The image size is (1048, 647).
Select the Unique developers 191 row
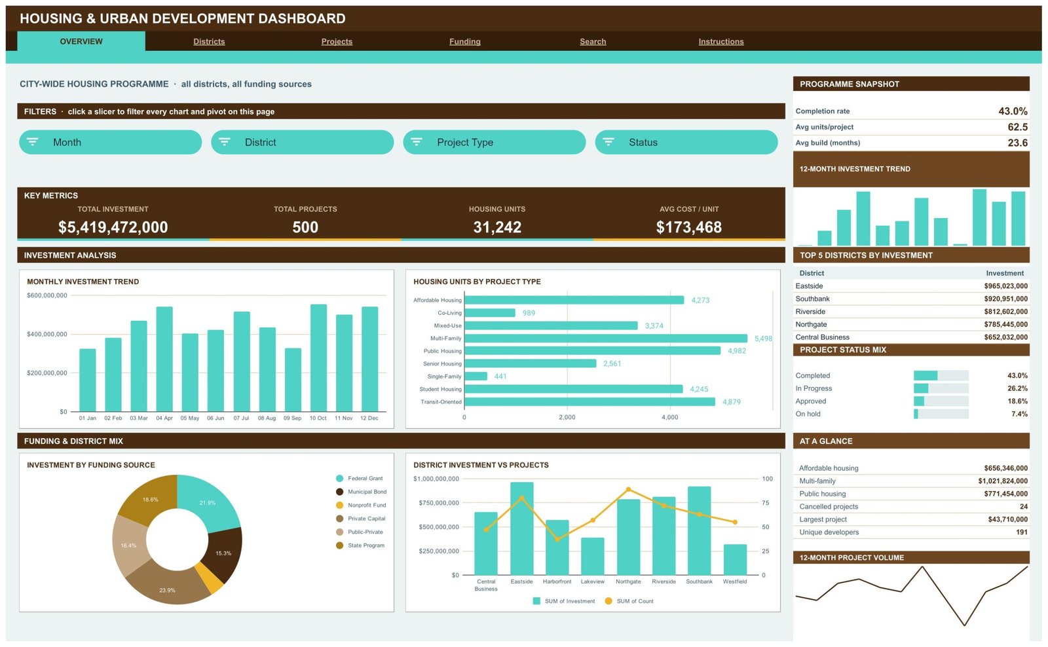(x=911, y=532)
